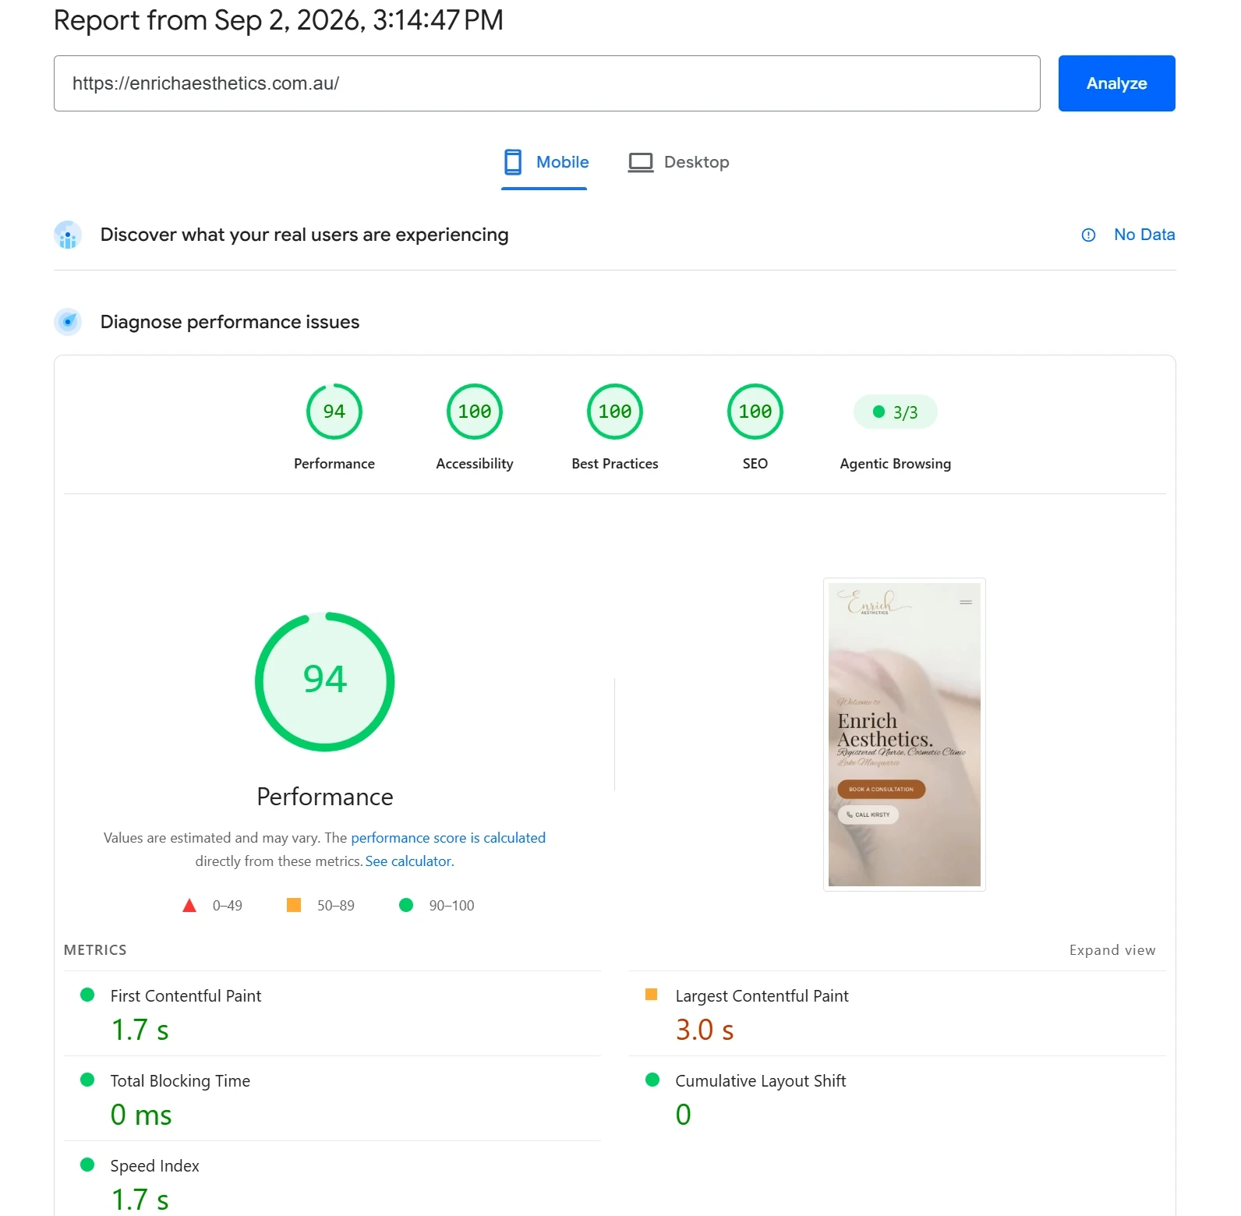Click the 0 ms Total Blocking Time value

pos(141,1115)
